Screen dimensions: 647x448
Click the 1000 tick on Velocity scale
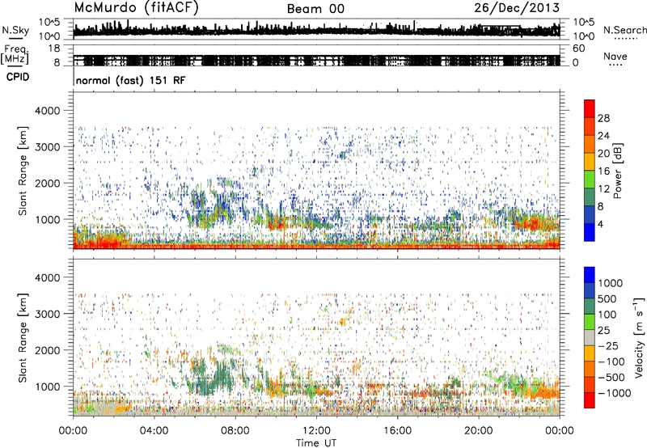(x=610, y=283)
